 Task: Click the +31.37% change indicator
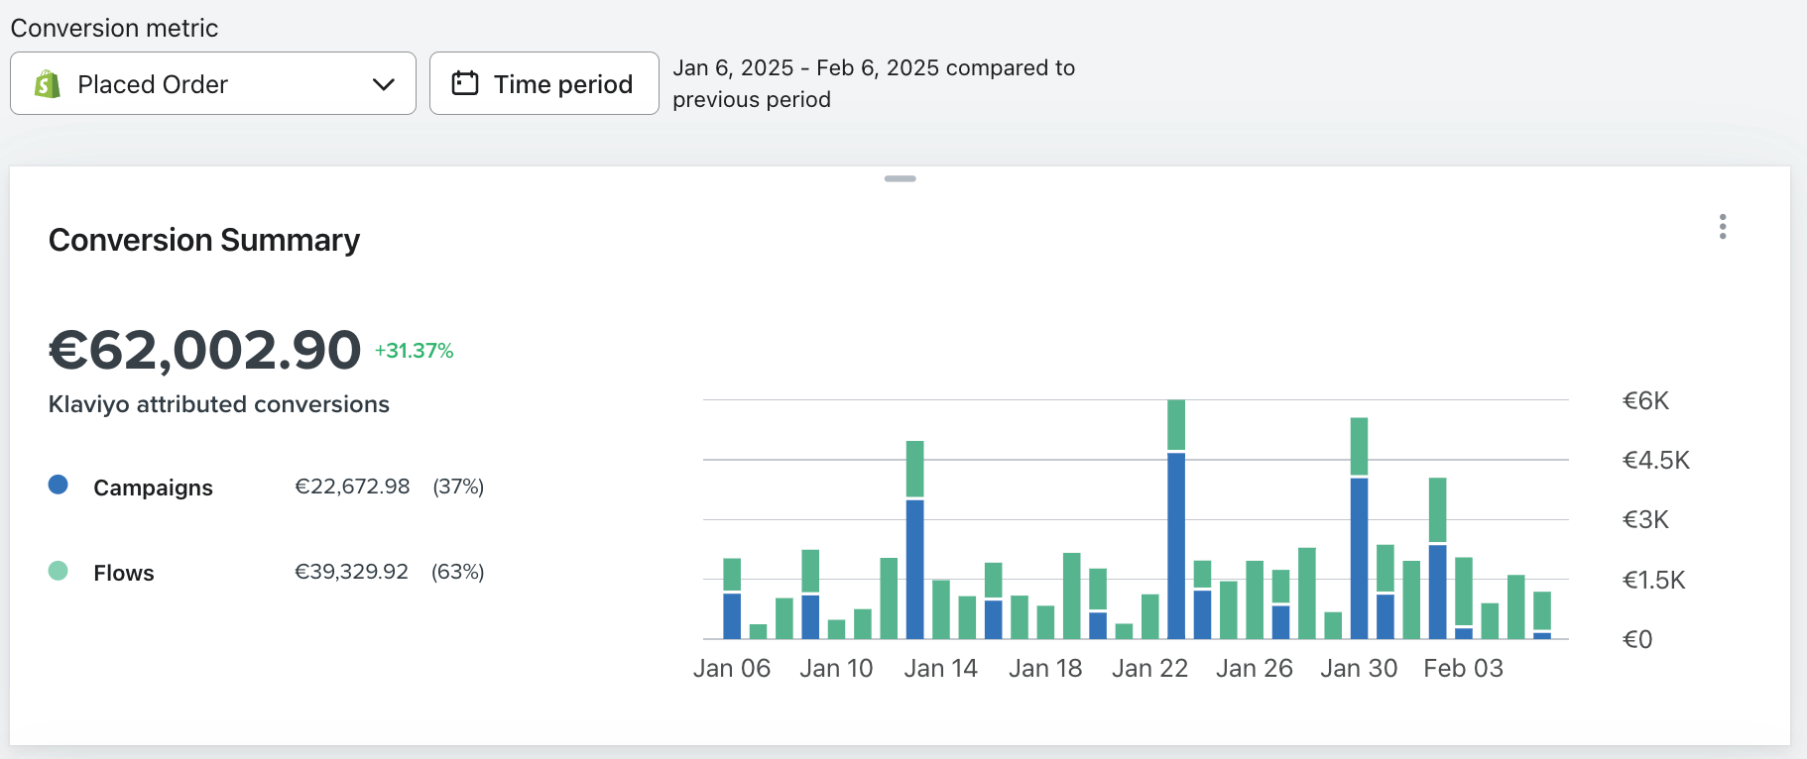click(x=415, y=351)
